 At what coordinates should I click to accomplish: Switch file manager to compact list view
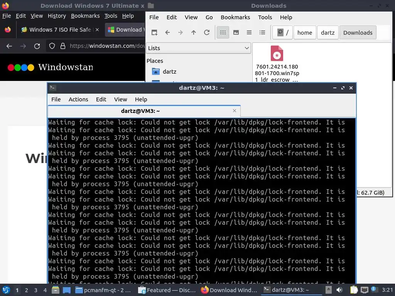coord(249,32)
